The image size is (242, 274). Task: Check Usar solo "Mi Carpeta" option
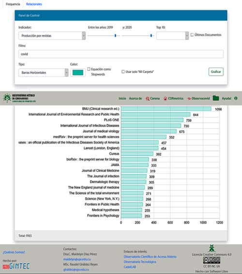(x=123, y=72)
